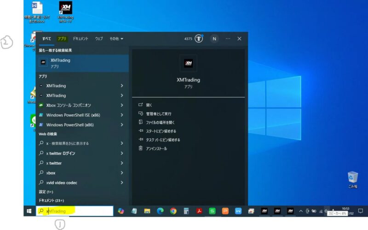The width and height of the screenshot is (368, 230).
Task: Expand the 'x twitter' suggestion chevron
Action: click(122, 163)
